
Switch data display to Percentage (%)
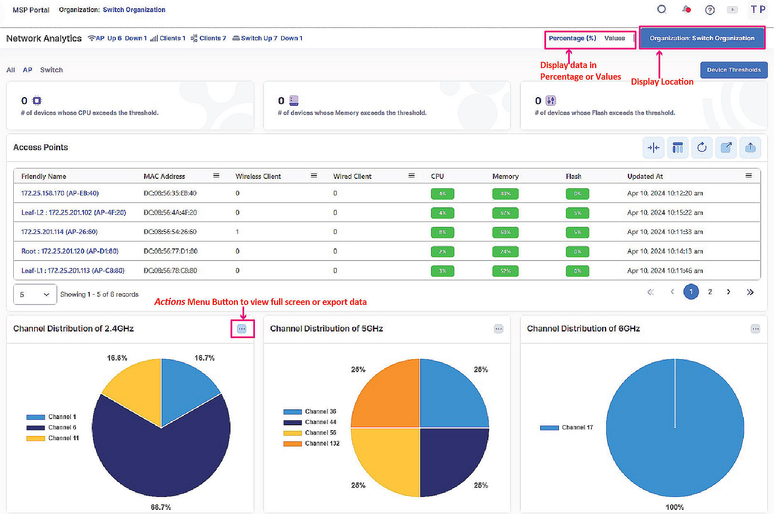(572, 38)
